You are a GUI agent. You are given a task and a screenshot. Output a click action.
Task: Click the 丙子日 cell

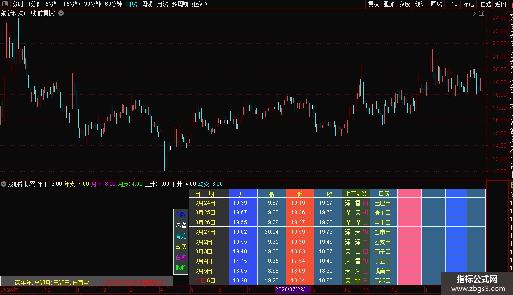click(x=384, y=251)
